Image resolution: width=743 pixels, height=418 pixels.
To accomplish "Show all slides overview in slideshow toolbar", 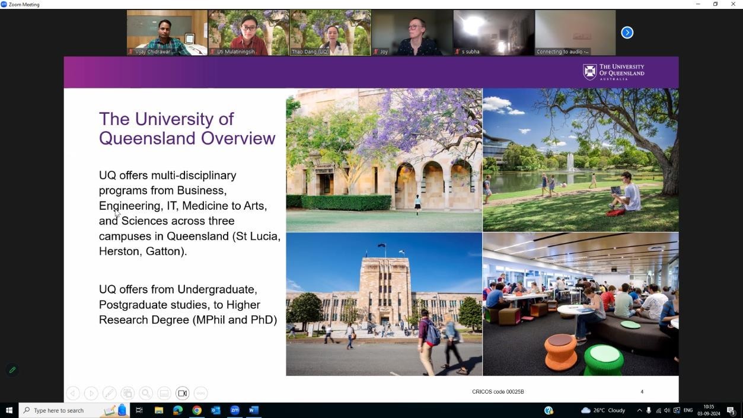I will click(128, 393).
